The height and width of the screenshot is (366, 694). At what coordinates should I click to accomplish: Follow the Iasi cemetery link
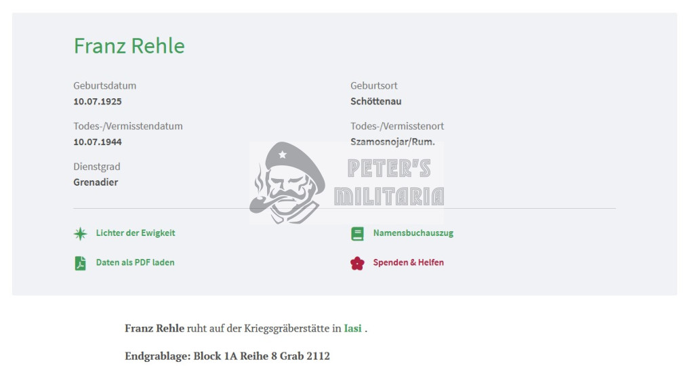pos(352,328)
